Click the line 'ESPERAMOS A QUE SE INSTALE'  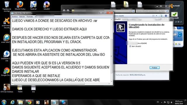coord(36,76)
